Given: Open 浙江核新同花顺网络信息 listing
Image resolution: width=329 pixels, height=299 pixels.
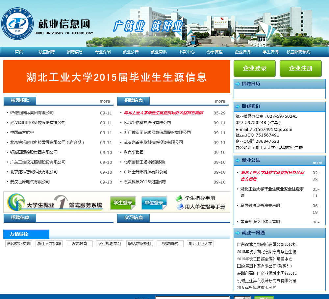Looking at the screenshot, I should pyautogui.click(x=157, y=133).
